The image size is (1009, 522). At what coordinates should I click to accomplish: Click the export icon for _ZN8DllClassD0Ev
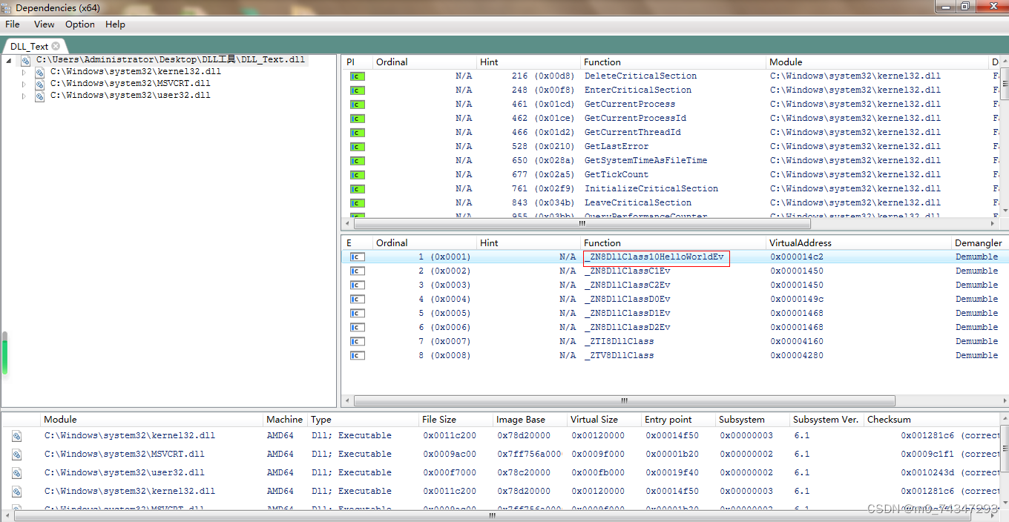click(358, 300)
